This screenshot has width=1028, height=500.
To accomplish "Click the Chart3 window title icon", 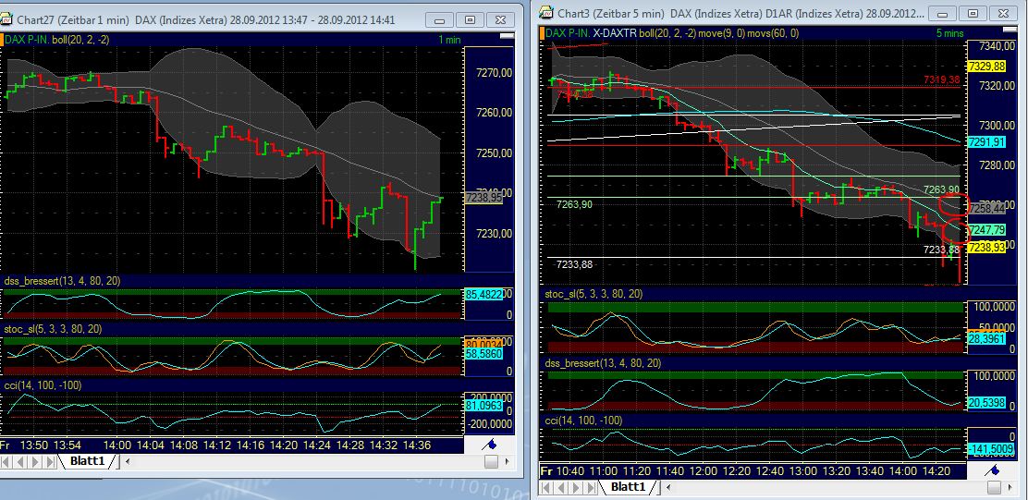I will click(x=546, y=12).
